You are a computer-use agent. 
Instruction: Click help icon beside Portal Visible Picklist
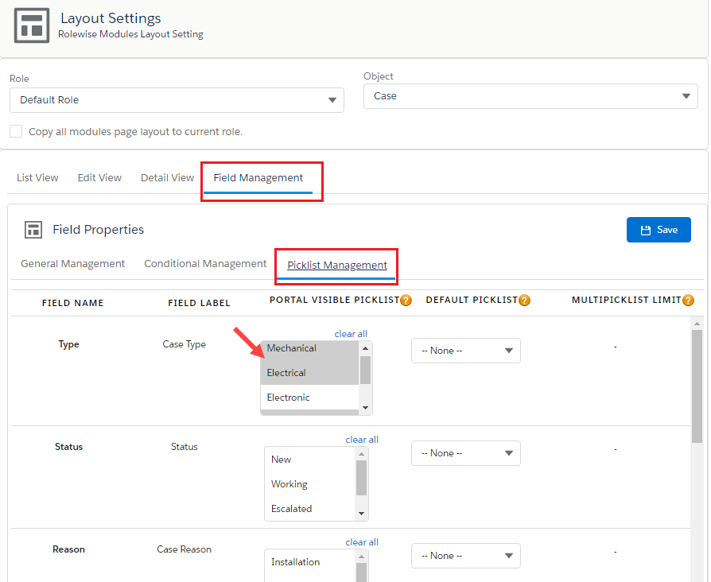(406, 301)
